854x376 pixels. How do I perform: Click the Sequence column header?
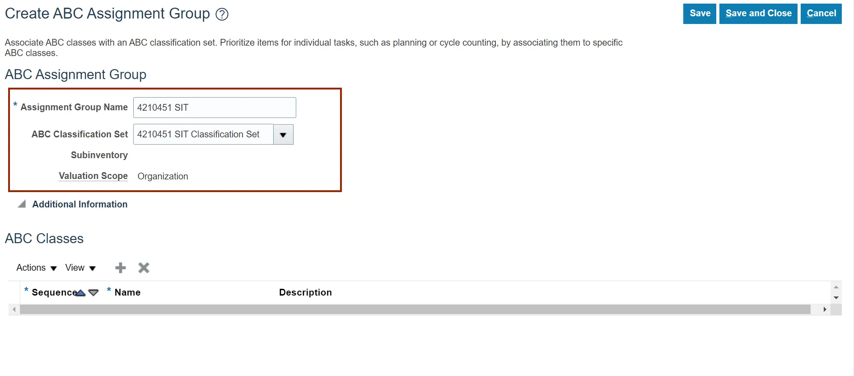[x=54, y=293]
